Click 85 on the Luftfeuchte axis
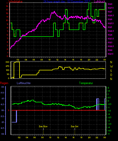Screen dimensions: 118x141 3,122
